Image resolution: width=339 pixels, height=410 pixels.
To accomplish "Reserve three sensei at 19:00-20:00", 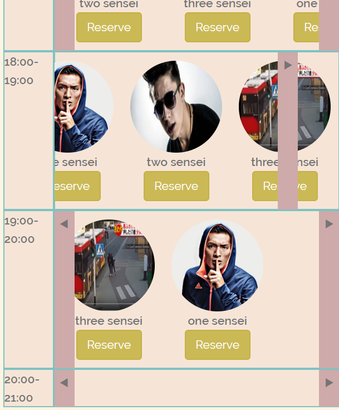I will pos(109,345).
